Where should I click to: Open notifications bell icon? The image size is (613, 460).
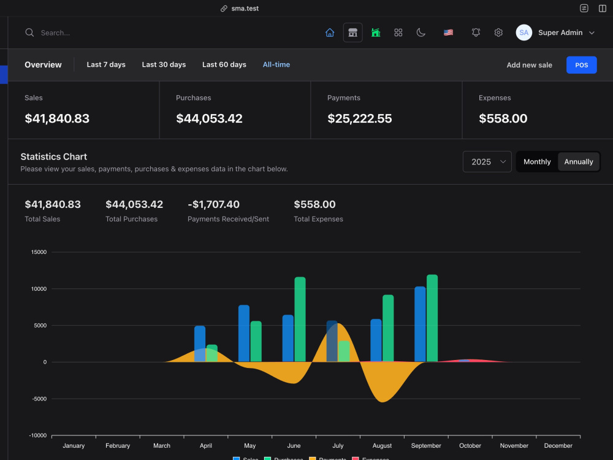coord(476,33)
